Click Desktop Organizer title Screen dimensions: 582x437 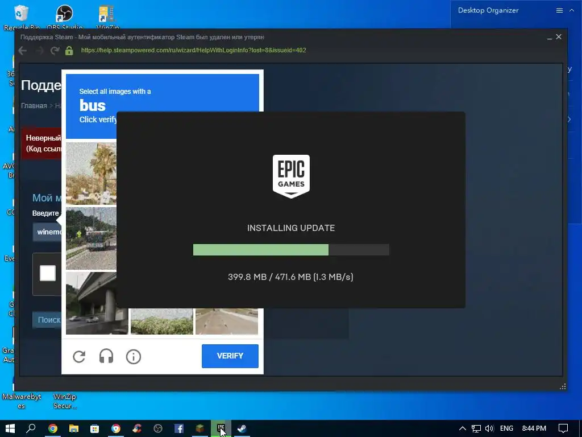pyautogui.click(x=488, y=10)
